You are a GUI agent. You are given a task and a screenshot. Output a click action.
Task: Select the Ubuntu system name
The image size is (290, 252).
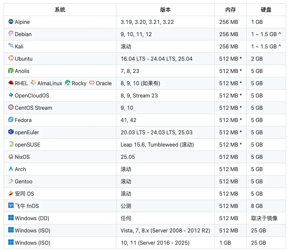click(x=24, y=59)
